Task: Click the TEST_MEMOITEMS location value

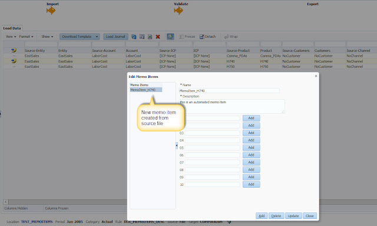Action: click(x=37, y=222)
